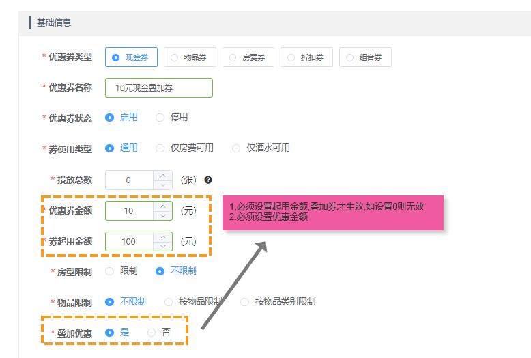The image size is (531, 358).
Task: Choose 仅房费可用 usage type
Action: coord(184,148)
